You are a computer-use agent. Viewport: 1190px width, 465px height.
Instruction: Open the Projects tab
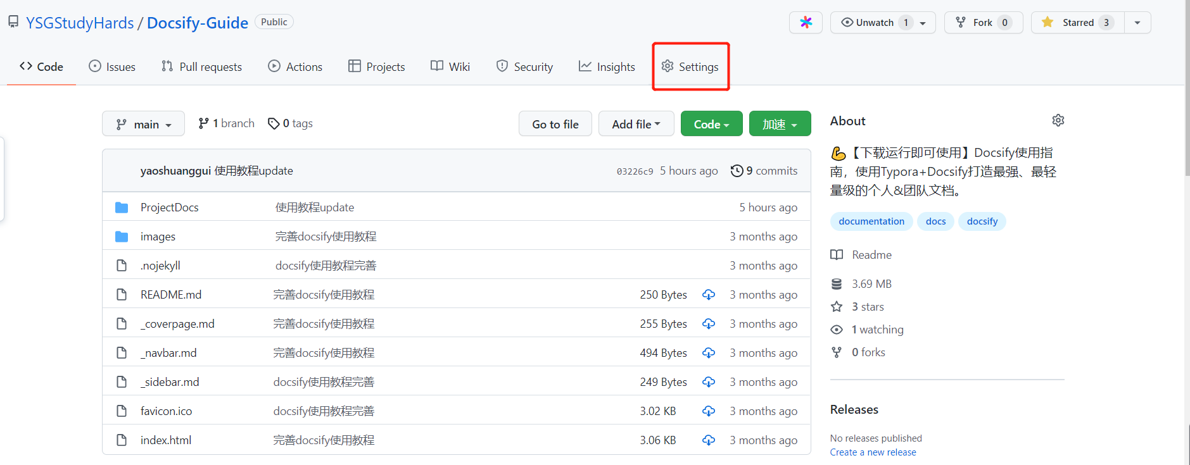coord(377,66)
